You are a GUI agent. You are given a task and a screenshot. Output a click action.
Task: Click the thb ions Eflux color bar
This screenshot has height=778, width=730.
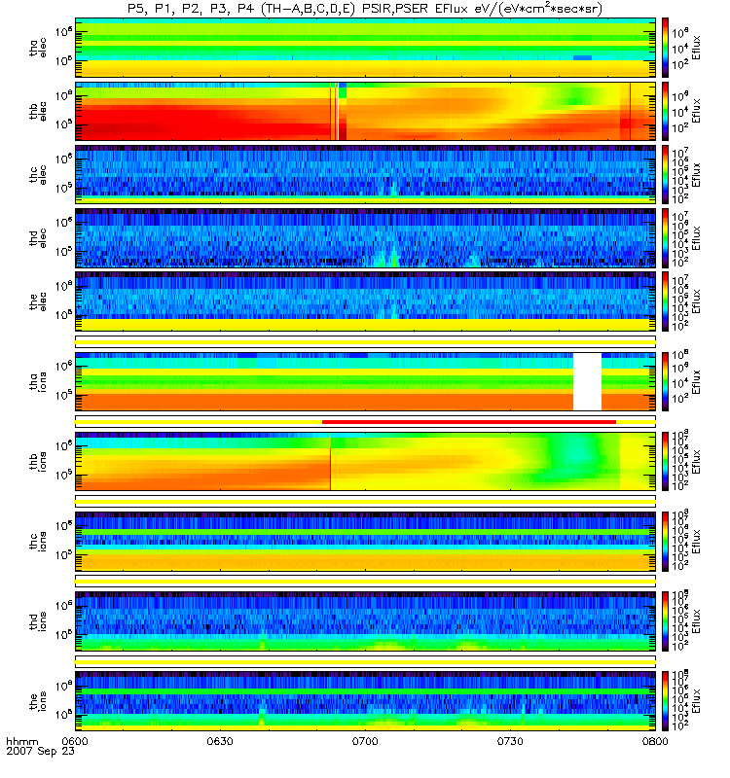point(665,461)
